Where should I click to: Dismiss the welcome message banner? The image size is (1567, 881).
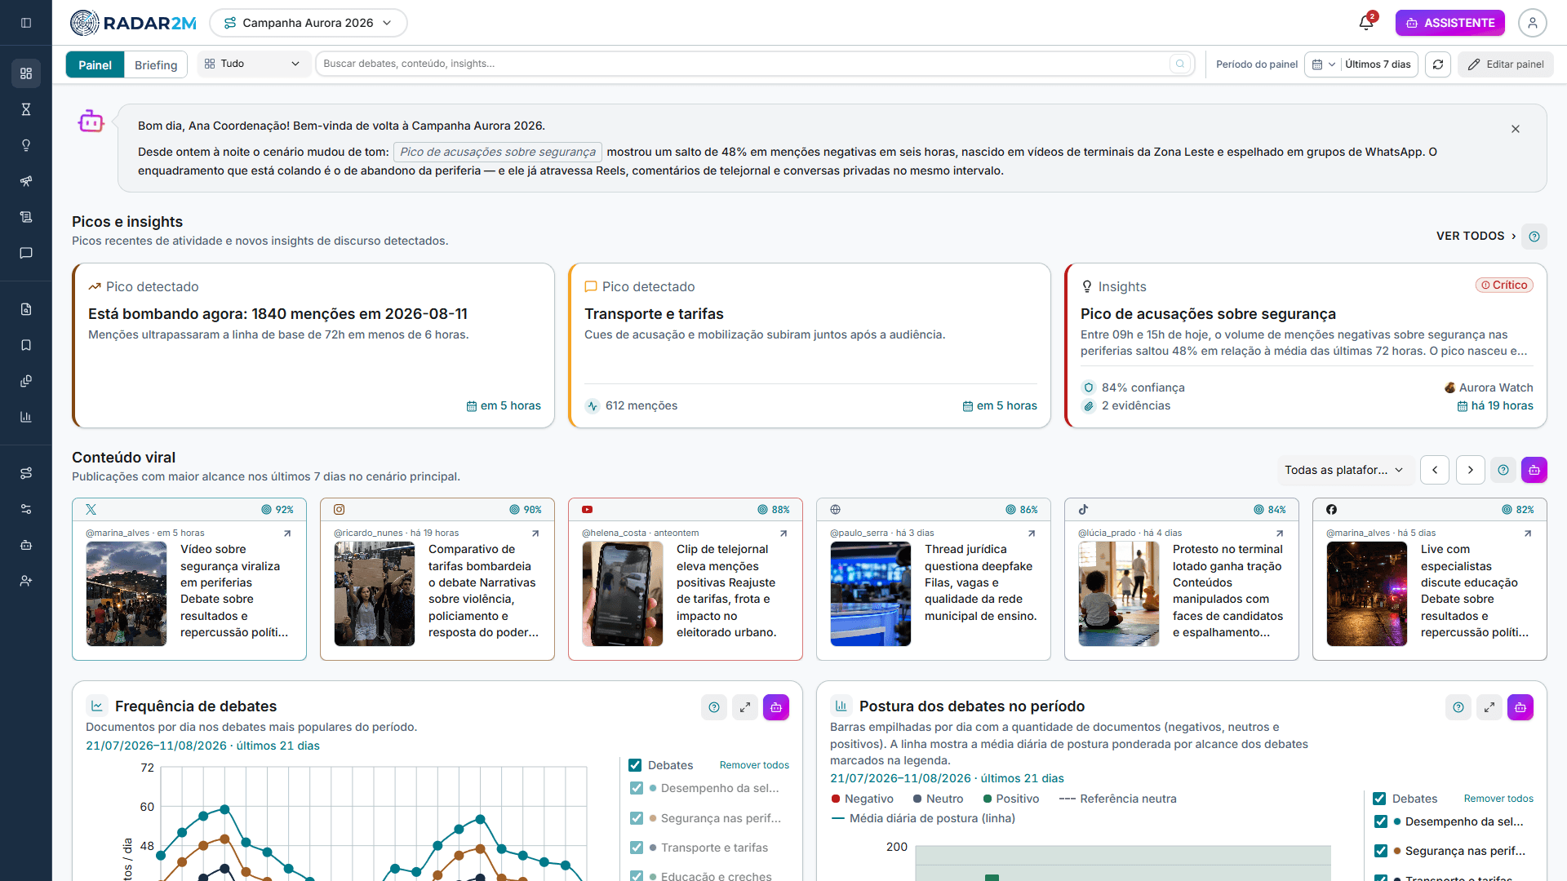tap(1516, 129)
